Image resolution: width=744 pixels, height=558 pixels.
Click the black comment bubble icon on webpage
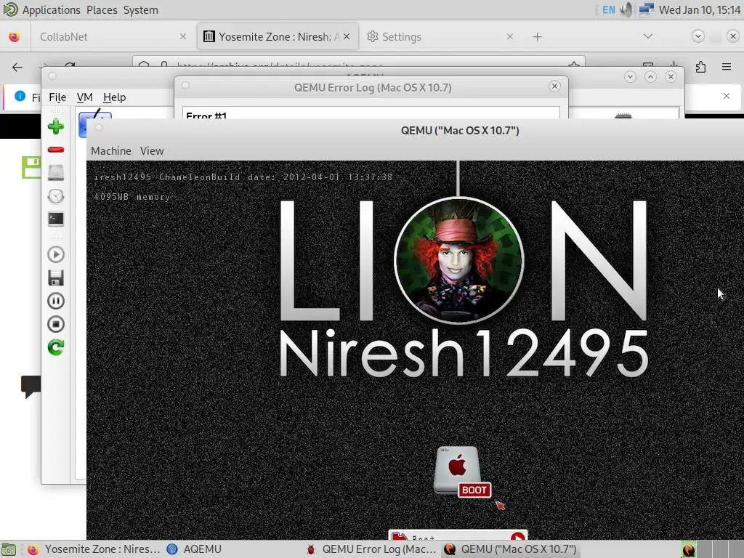pos(31,387)
